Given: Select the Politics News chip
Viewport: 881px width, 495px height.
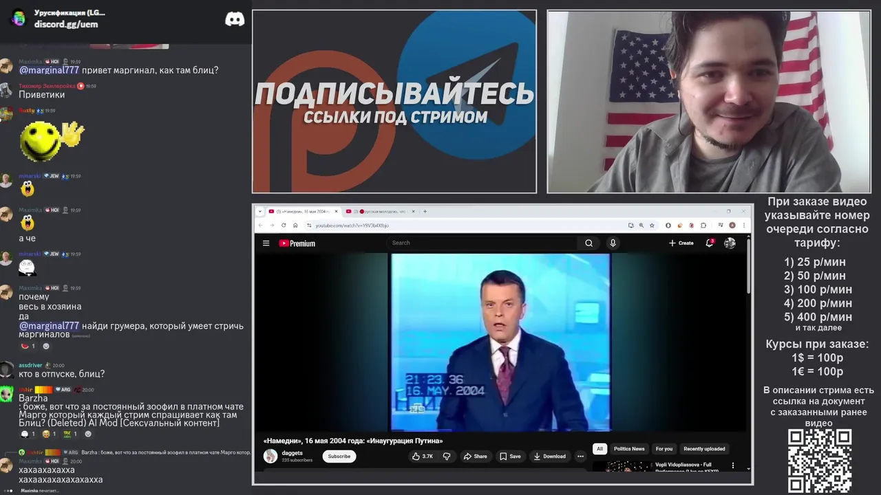Looking at the screenshot, I should coord(629,449).
